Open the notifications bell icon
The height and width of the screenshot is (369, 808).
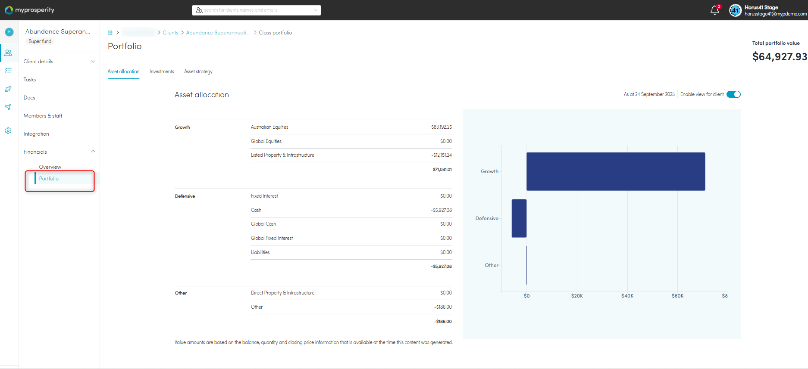click(714, 10)
